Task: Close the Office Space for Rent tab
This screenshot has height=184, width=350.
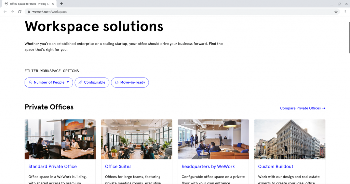Action: [x=53, y=4]
